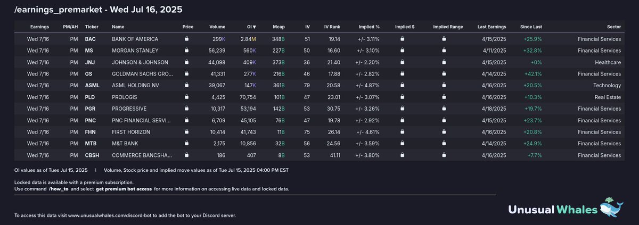Click the JNJ ticker symbol
The image size is (639, 225).
pos(90,62)
